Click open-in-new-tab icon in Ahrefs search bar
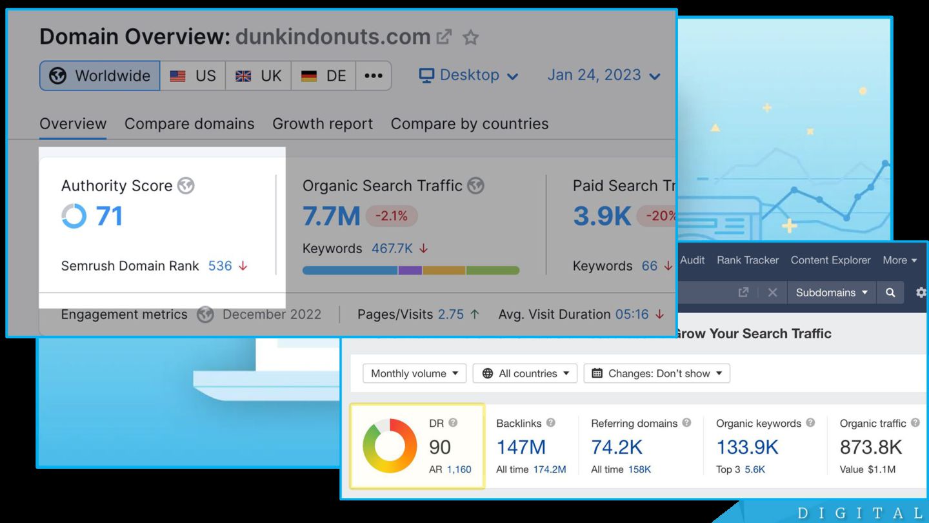Screen dimensions: 929x523 [743, 292]
